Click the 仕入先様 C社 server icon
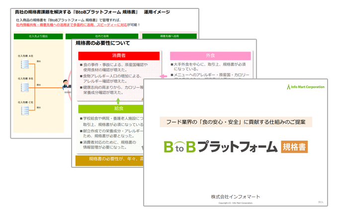This screenshot has height=216, width=341. [x=25, y=110]
